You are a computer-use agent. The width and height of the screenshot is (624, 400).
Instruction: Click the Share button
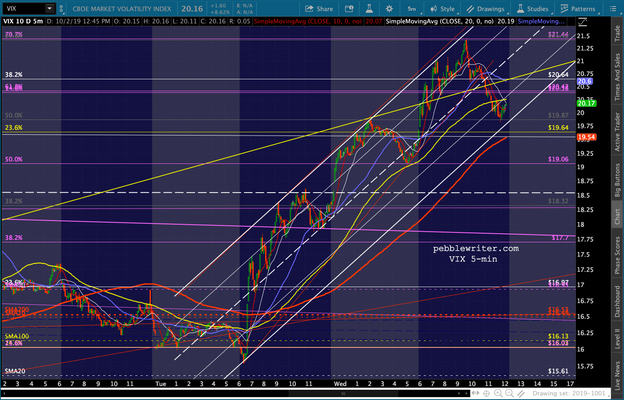pos(319,9)
